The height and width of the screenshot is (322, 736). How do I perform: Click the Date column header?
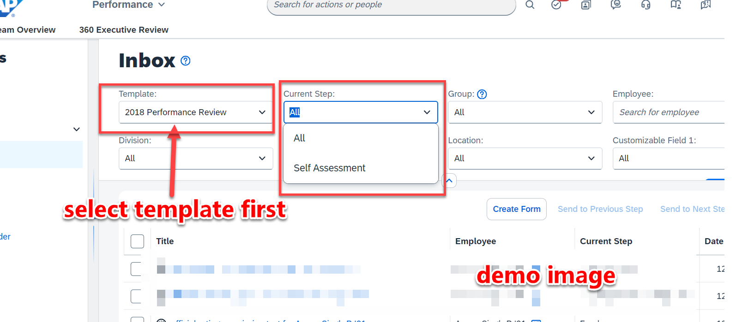coord(714,241)
